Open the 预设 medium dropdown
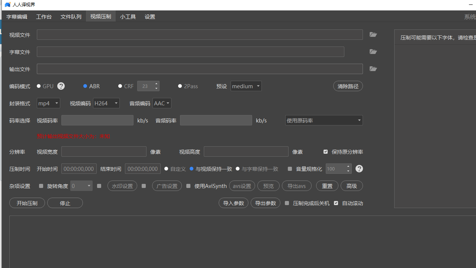476x268 pixels. tap(246, 86)
